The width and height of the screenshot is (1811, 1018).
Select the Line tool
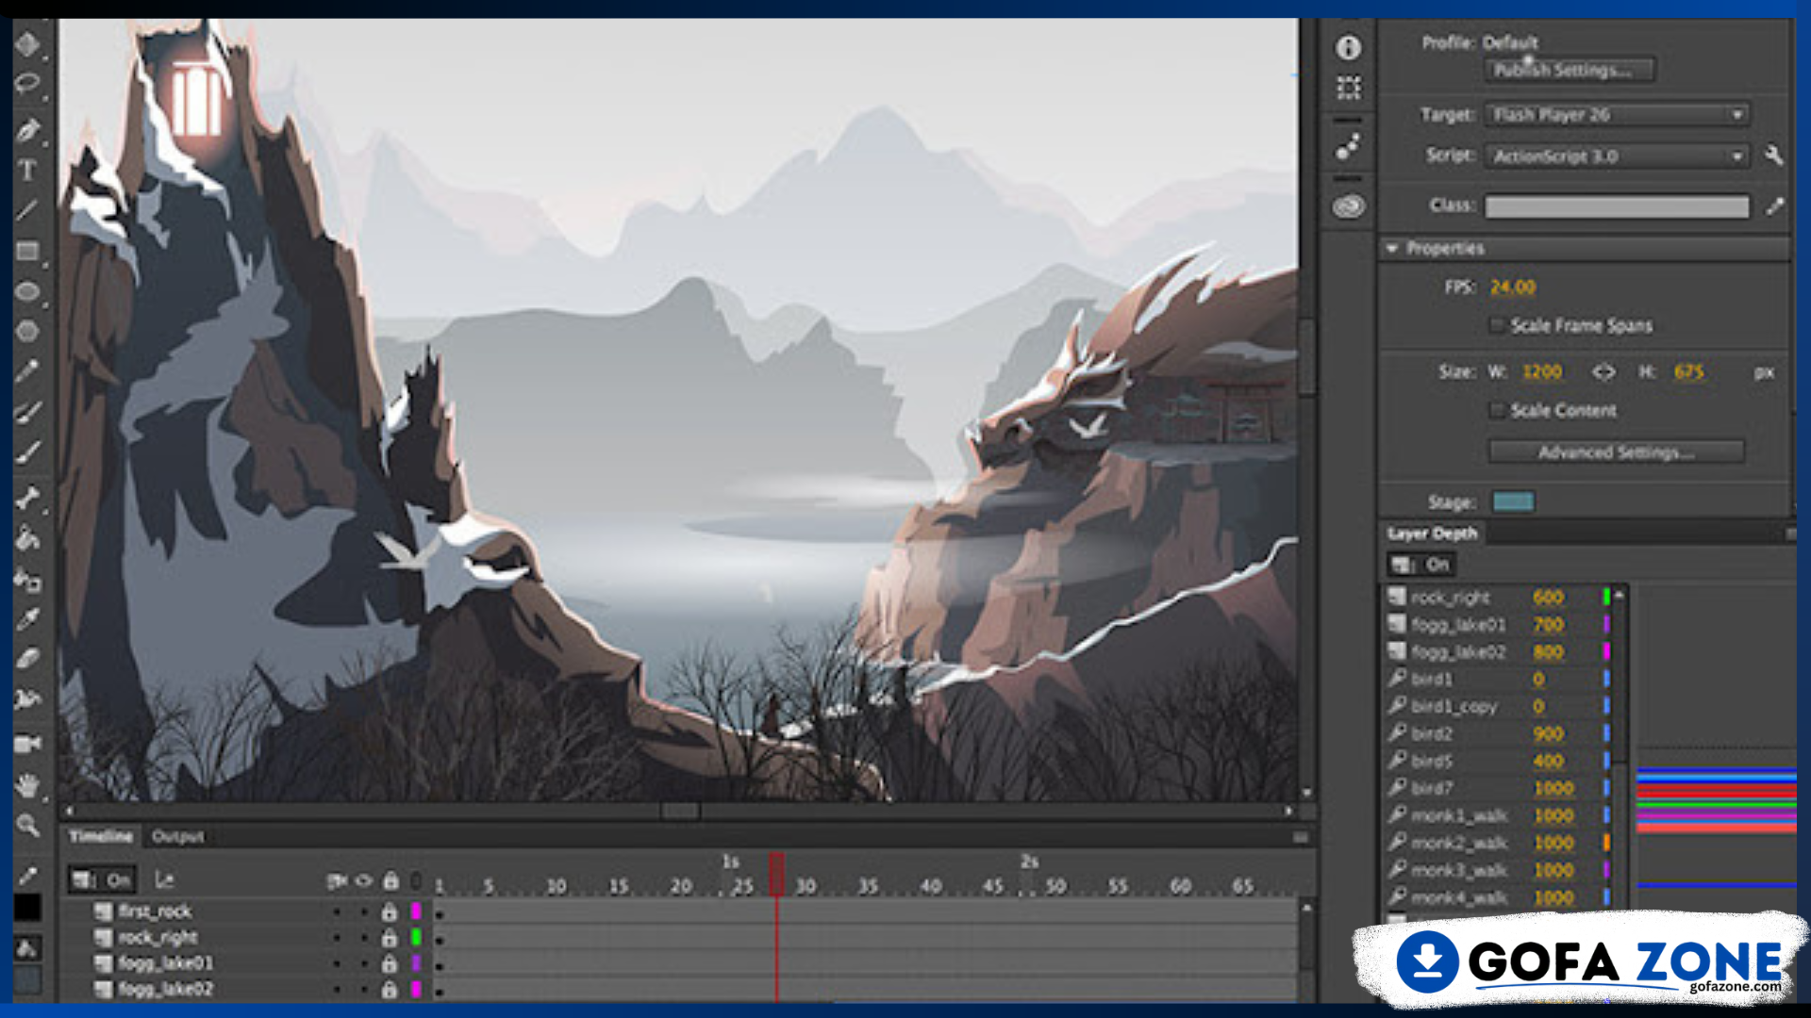[x=27, y=210]
